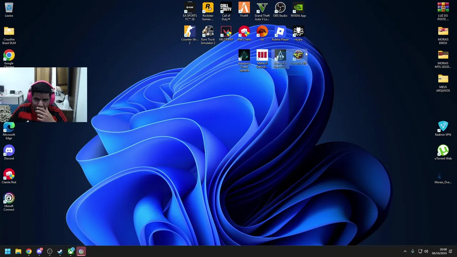Open Steam from the taskbar

60,251
